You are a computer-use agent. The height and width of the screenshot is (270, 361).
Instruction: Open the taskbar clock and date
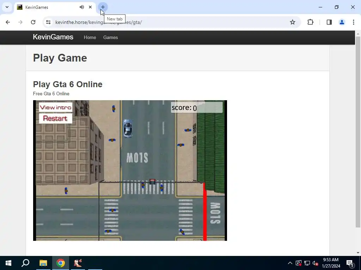tap(331, 263)
